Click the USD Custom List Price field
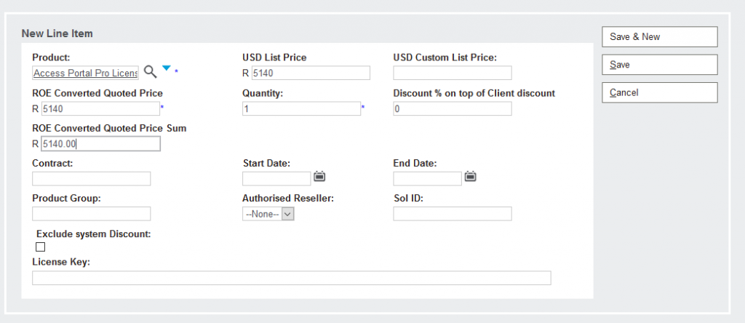745x323 pixels. tap(452, 73)
